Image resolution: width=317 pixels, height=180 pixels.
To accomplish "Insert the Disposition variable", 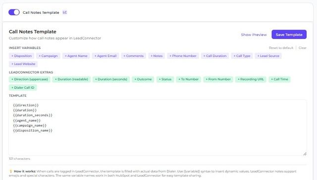I will 22,56.
